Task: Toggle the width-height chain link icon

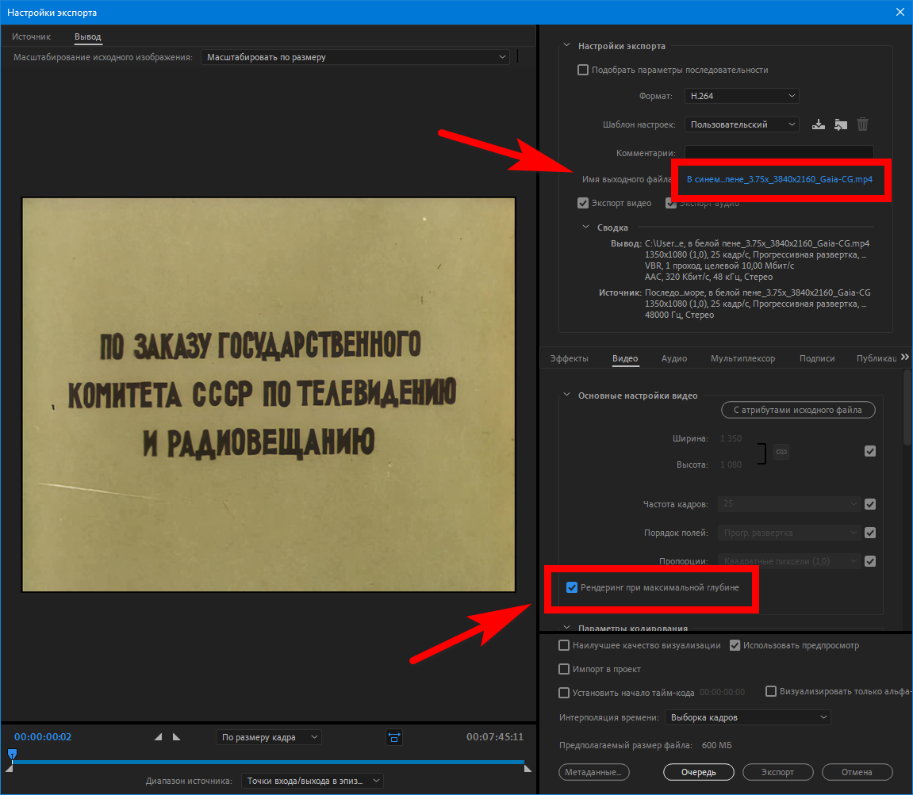Action: click(x=781, y=452)
